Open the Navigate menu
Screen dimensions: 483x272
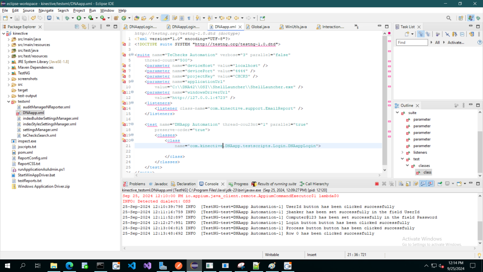[46, 10]
